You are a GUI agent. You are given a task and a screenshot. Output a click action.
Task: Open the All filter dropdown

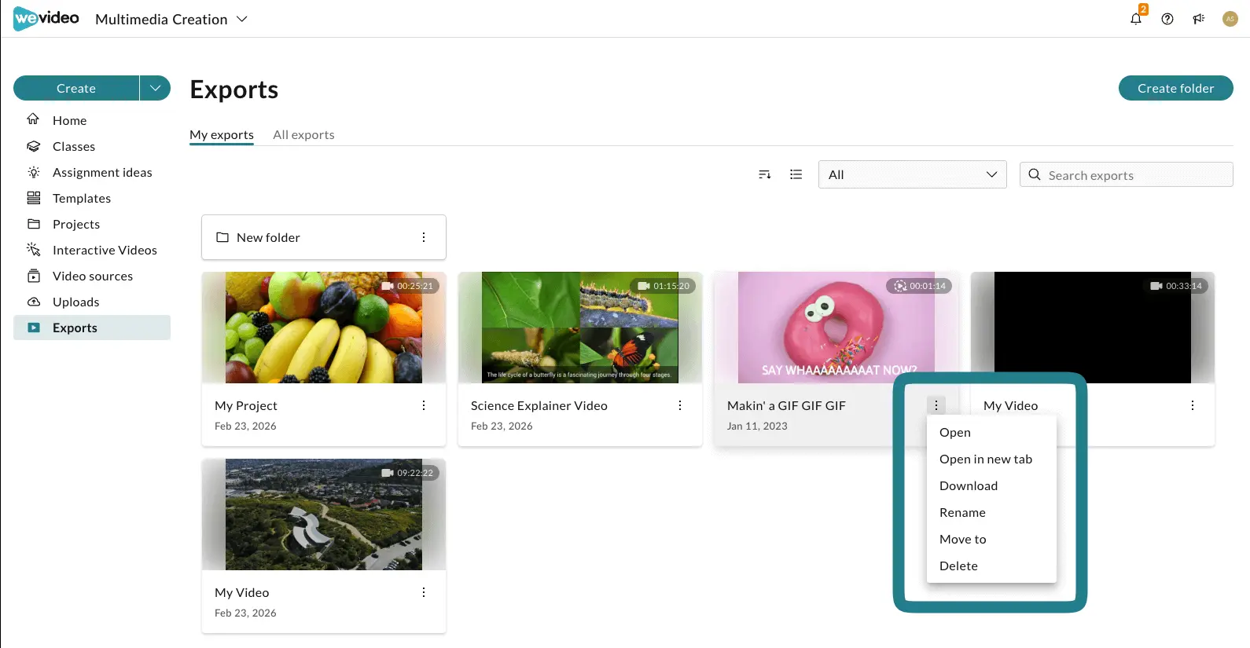tap(912, 174)
